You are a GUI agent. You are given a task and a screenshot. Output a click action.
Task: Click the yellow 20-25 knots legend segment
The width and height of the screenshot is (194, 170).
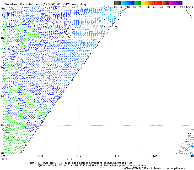click(145, 3)
